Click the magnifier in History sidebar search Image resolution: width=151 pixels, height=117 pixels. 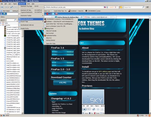point(15,20)
